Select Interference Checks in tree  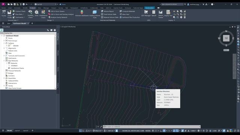[x=17, y=68]
